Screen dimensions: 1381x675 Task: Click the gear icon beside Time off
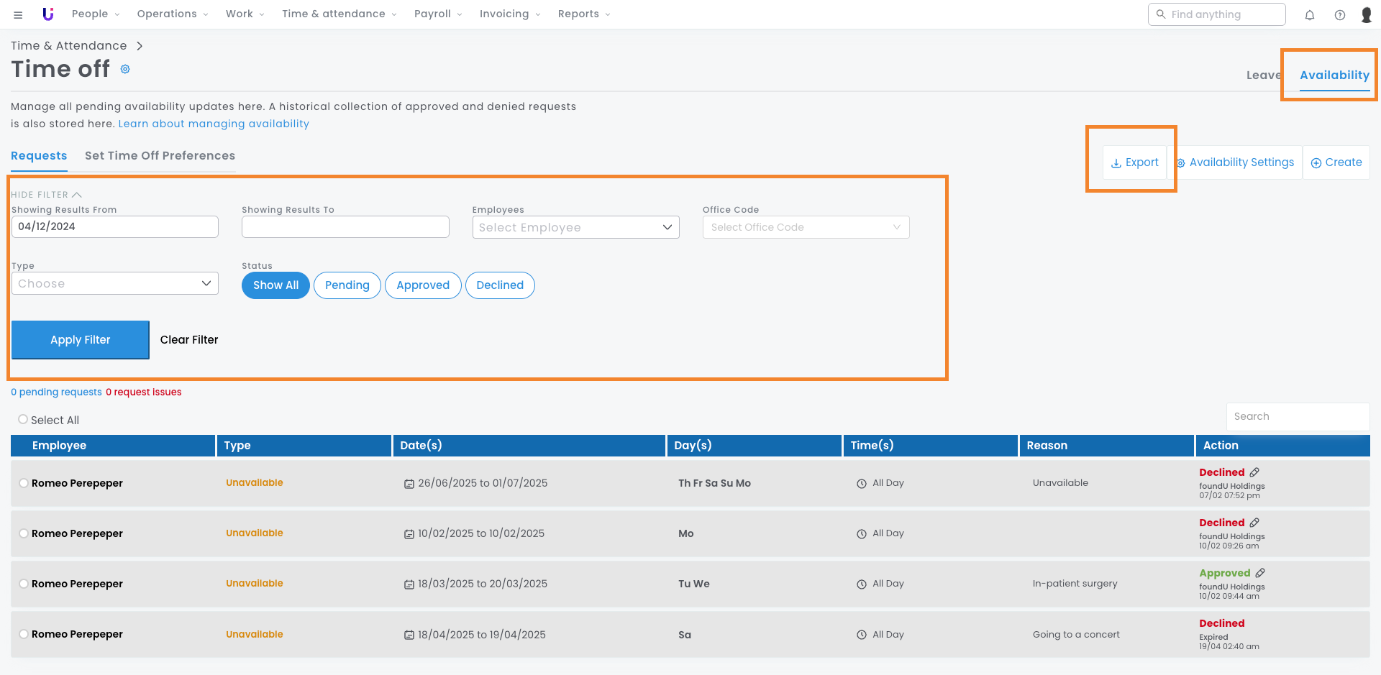point(125,69)
